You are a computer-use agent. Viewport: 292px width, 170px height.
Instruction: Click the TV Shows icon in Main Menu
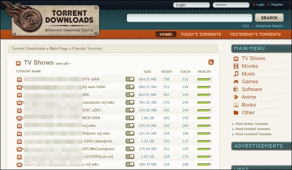pos(236,58)
